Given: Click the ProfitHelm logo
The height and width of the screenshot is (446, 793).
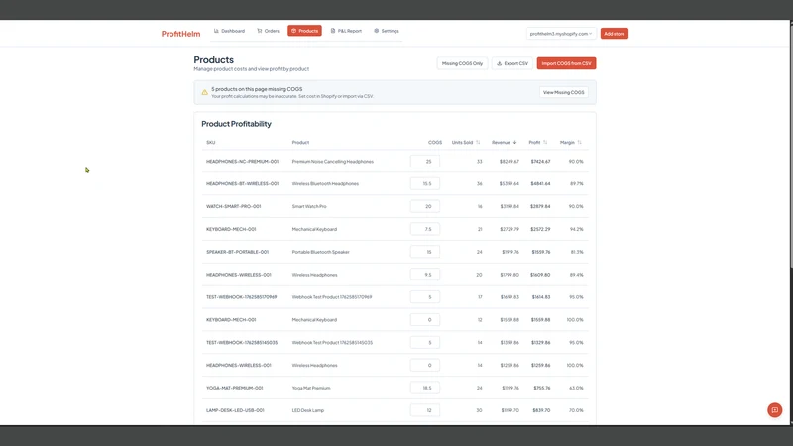Looking at the screenshot, I should point(180,34).
